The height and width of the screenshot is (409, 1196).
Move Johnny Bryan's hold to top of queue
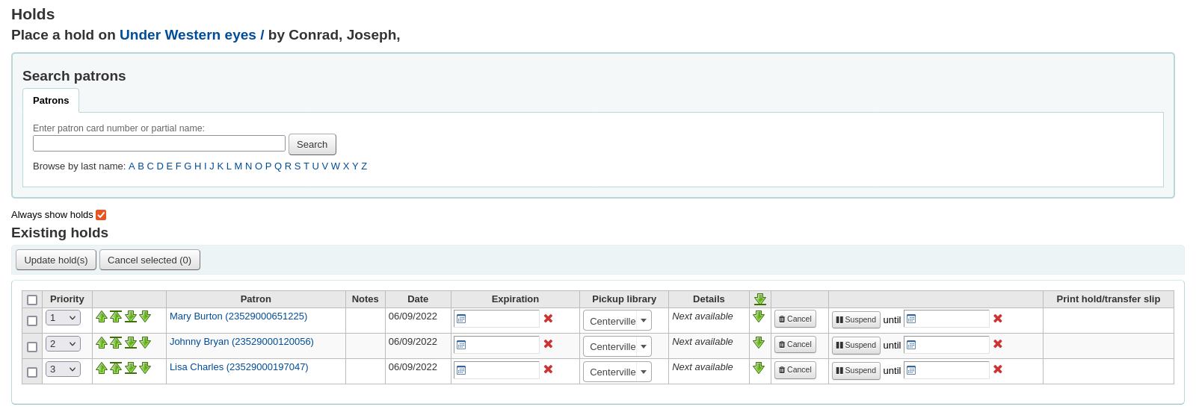pos(116,342)
